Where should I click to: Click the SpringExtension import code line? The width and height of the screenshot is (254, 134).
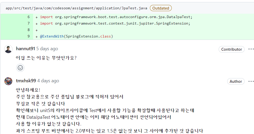[x=115, y=23]
